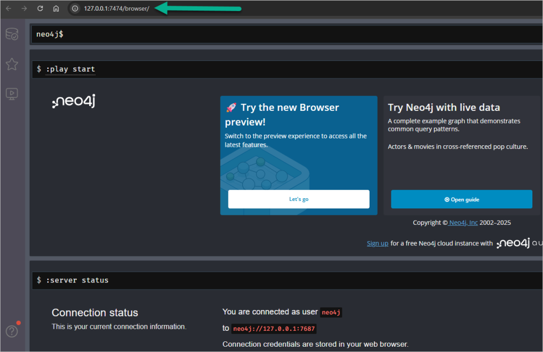
Task: Click the neo4j logo in start frame
Action: coord(74,101)
